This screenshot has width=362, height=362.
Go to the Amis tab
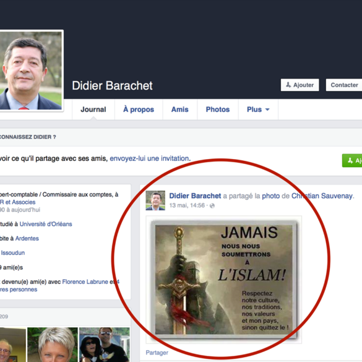(180, 110)
